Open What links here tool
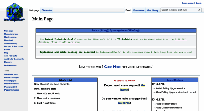Image resolution: width=204 pixels, height=111 pixels. (x=11, y=75)
